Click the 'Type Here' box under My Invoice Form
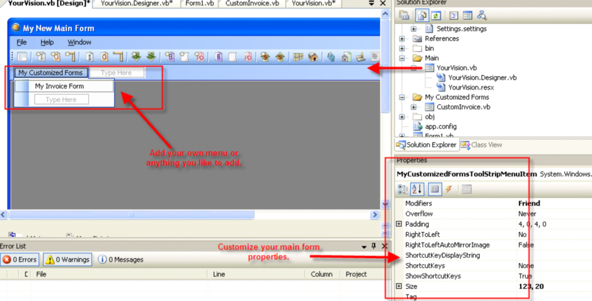 61,100
